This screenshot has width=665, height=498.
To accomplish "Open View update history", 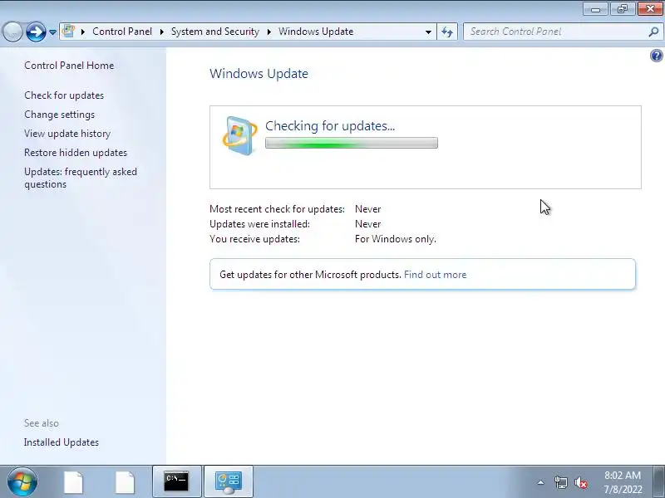I will point(67,134).
